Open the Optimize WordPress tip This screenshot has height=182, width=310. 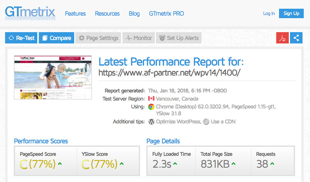point(179,122)
